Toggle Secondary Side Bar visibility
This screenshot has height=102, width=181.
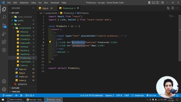click(157, 3)
